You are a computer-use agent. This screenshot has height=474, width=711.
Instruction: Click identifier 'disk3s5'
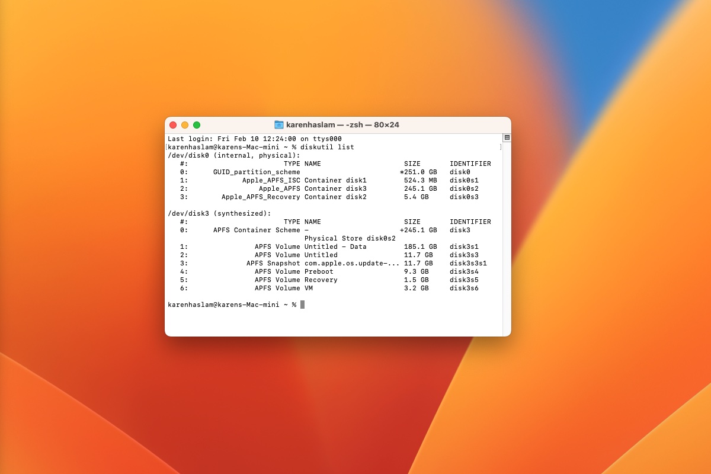pyautogui.click(x=464, y=280)
